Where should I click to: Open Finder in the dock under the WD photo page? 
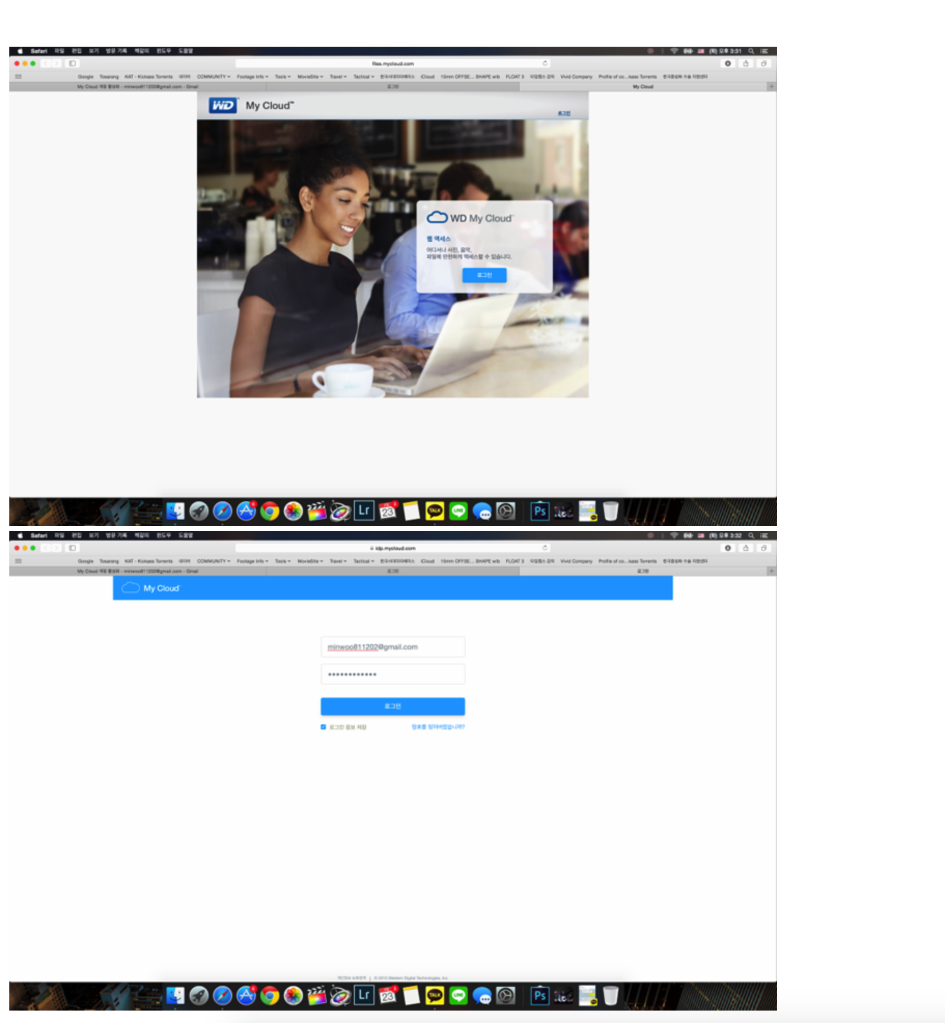(175, 511)
